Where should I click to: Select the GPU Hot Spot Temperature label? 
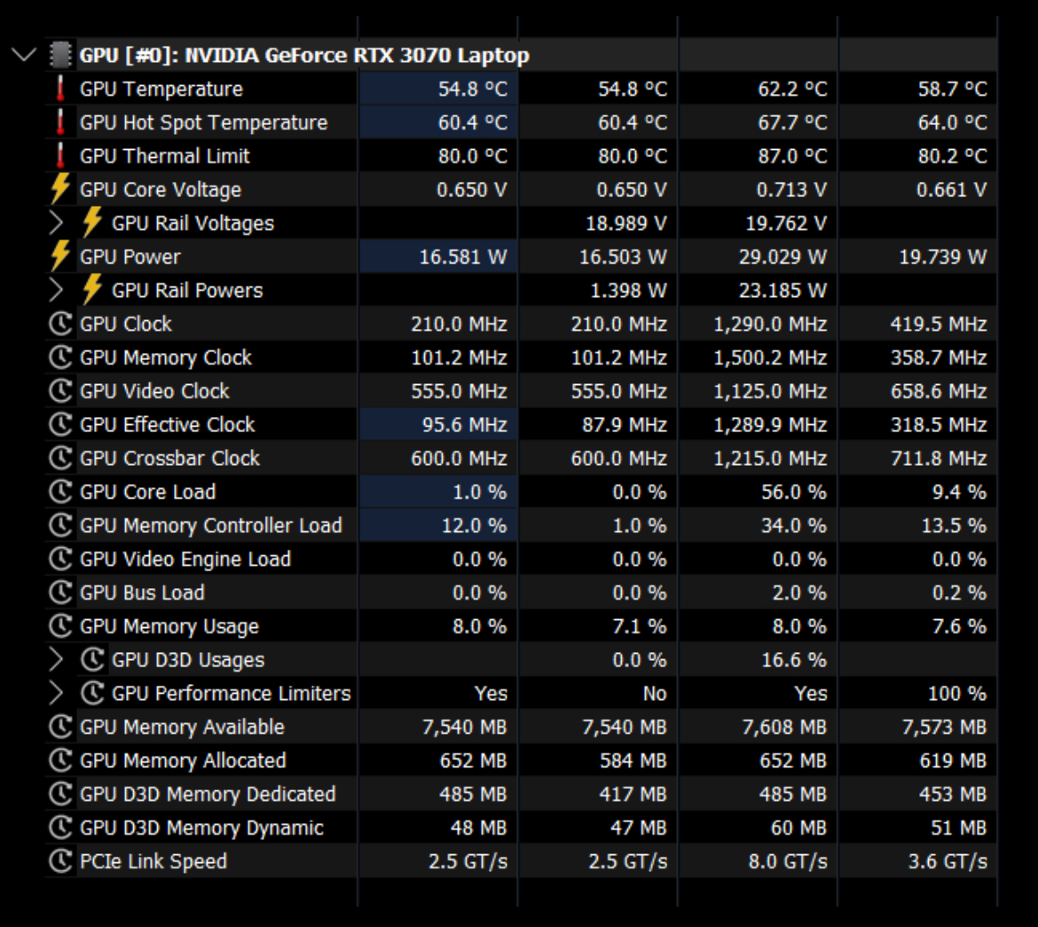coord(203,123)
